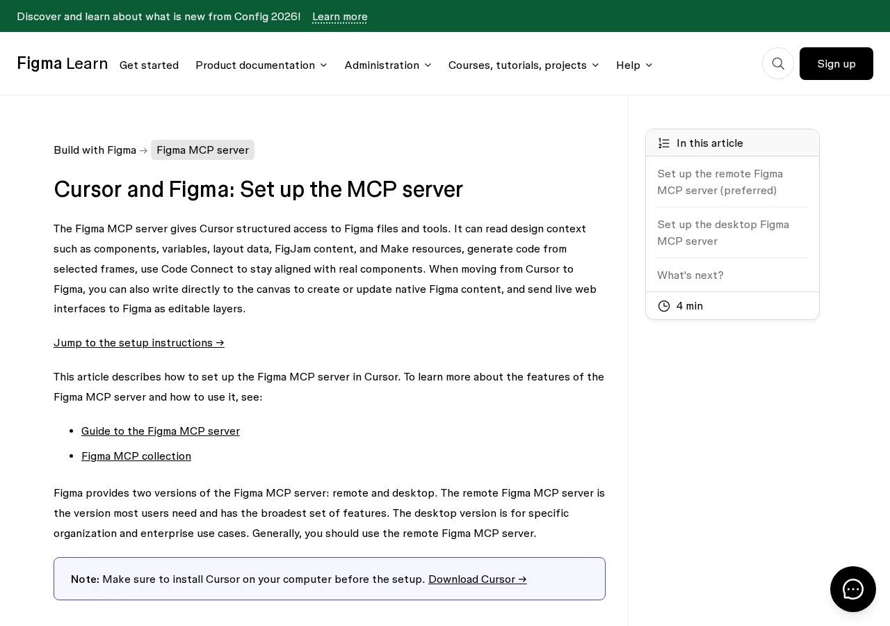Viewport: 890px width, 626px height.
Task: Open the Courses, tutorials, projects dropdown
Action: 524,65
